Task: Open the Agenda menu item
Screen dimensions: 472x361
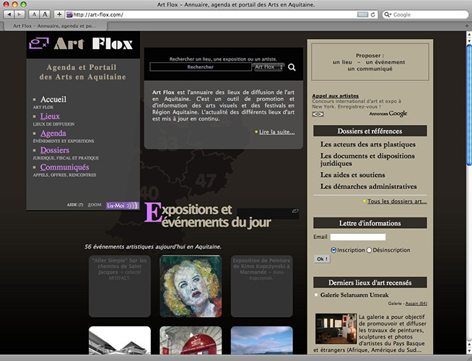Action: 53,134
